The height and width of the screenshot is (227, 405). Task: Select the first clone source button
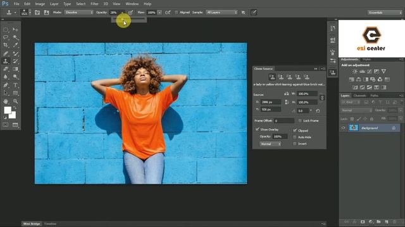272,77
